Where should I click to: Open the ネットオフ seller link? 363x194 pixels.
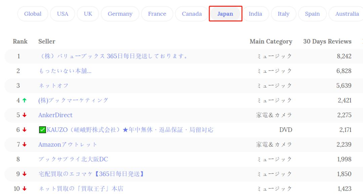pos(53,86)
